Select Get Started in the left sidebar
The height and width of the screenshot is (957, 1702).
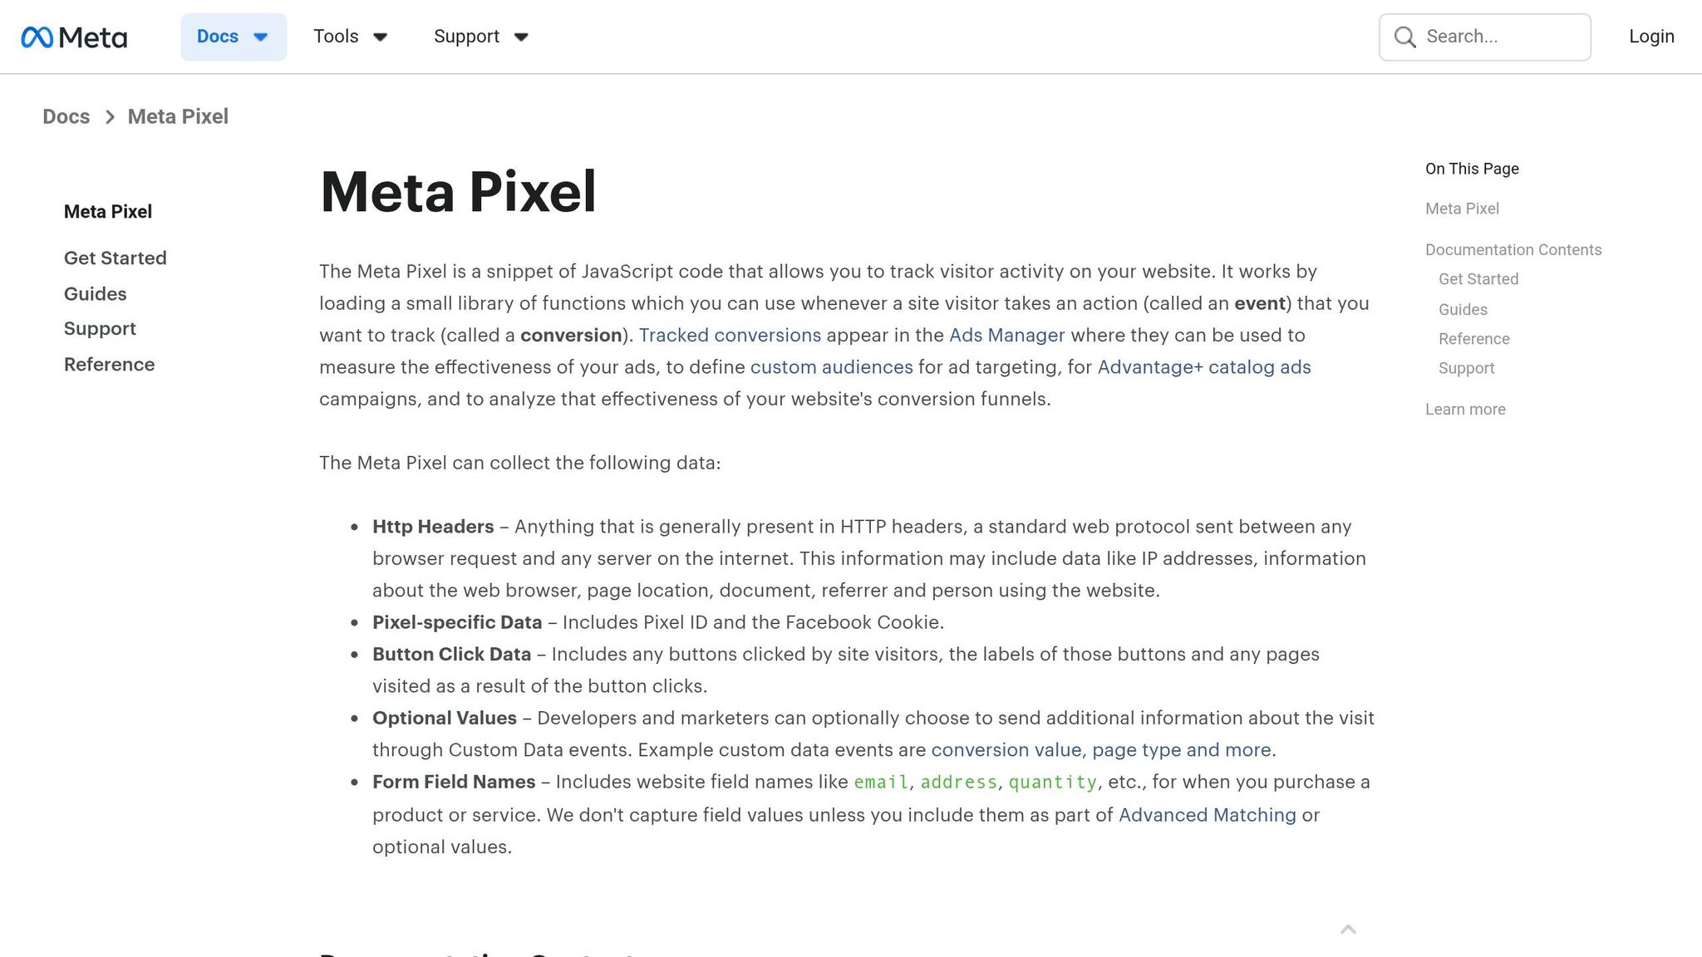(115, 258)
